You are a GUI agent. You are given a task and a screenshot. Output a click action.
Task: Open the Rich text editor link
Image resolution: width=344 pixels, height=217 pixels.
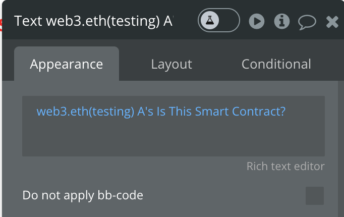point(285,166)
